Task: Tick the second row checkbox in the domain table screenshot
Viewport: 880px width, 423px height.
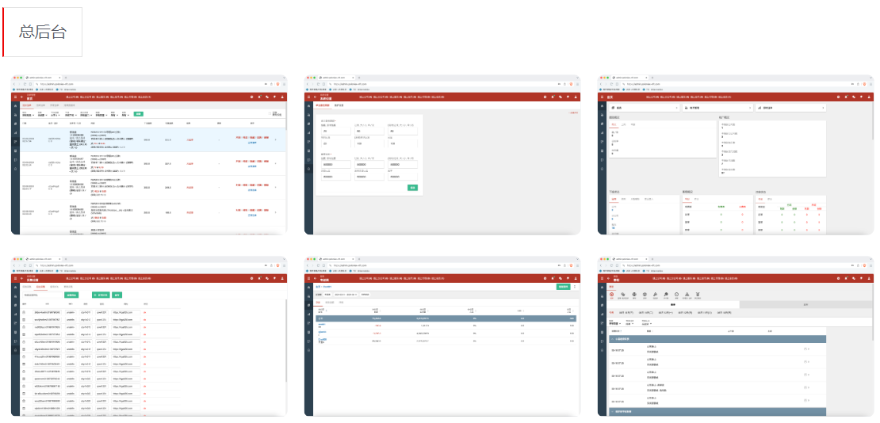Action: (x=25, y=319)
